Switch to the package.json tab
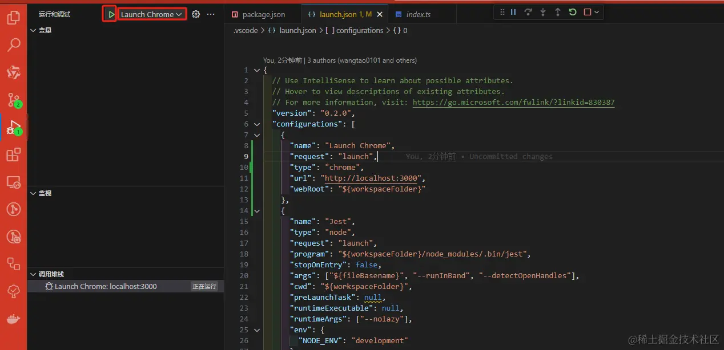The image size is (724, 350). [263, 14]
